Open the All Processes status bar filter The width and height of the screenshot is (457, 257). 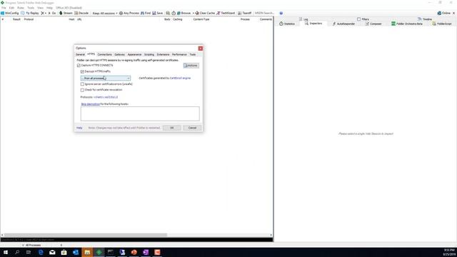click(31, 245)
